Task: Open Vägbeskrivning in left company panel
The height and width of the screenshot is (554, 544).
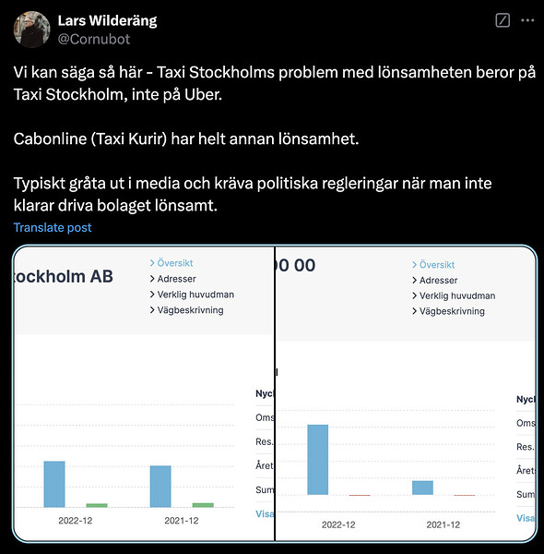Action: click(x=186, y=310)
